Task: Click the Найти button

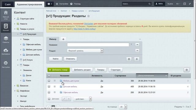Action: tap(55, 59)
